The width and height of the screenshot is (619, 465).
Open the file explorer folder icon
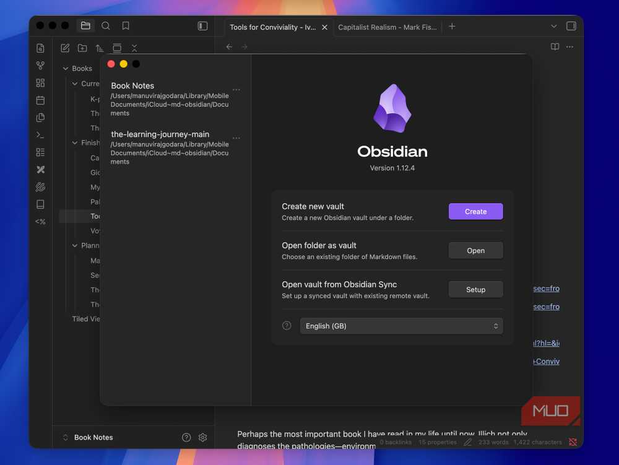coord(85,25)
